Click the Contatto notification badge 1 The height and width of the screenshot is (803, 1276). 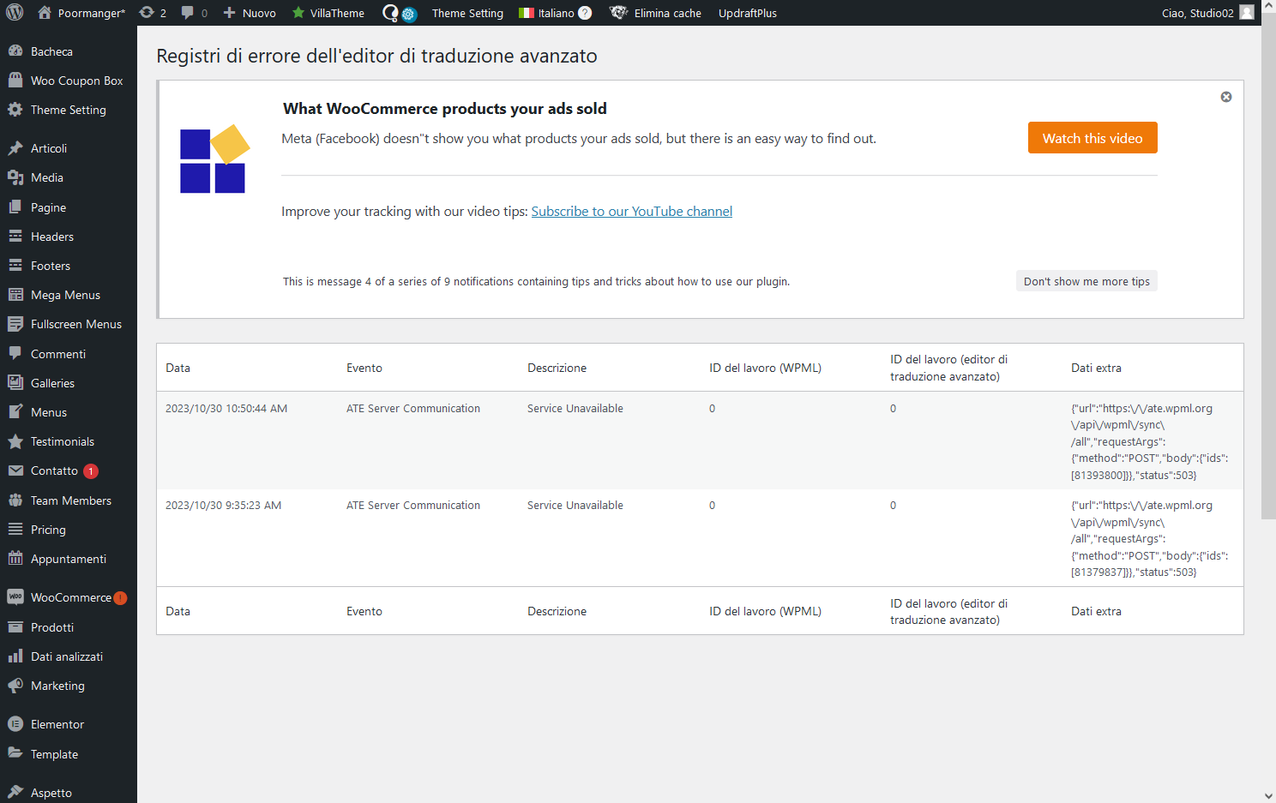pyautogui.click(x=91, y=471)
